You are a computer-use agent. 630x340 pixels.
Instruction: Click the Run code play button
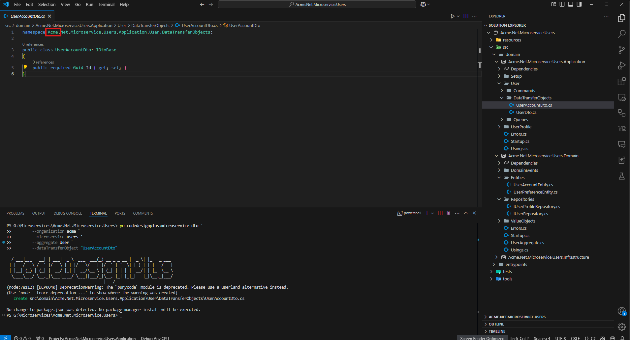453,16
